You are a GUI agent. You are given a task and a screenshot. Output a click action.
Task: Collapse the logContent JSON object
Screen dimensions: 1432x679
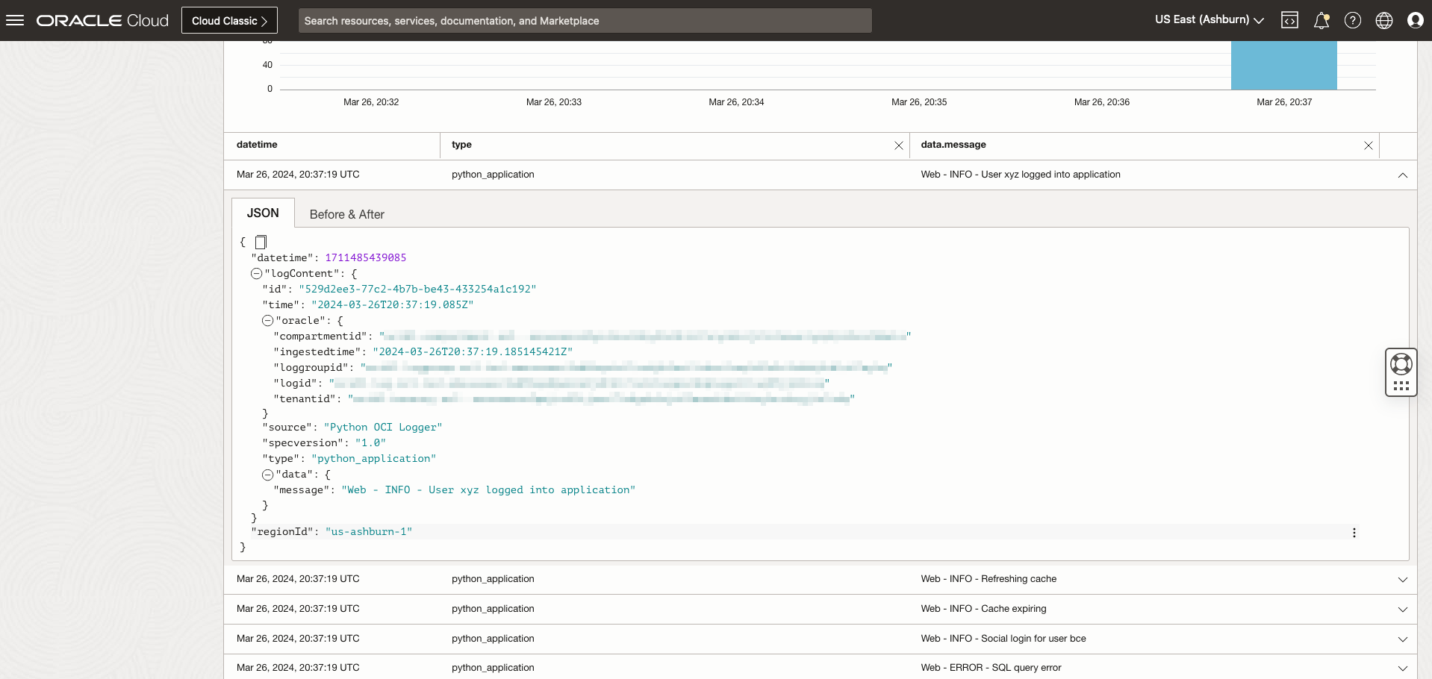[x=258, y=274]
